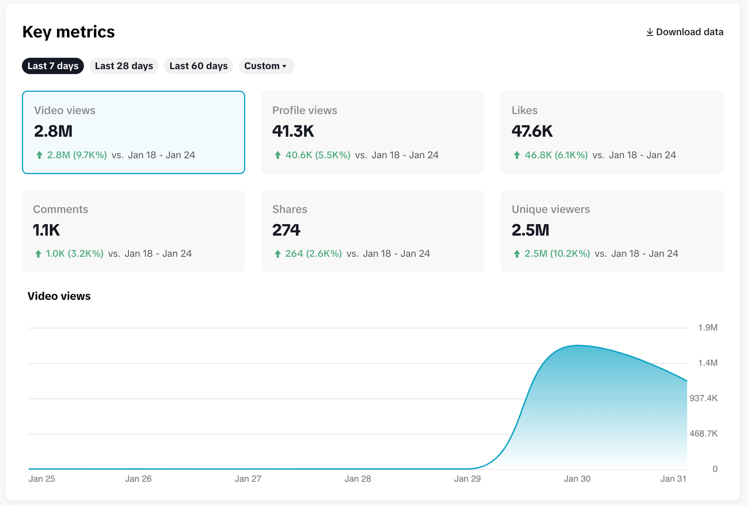This screenshot has width=748, height=506.
Task: Switch to the Last 28 days filter
Action: coord(124,66)
